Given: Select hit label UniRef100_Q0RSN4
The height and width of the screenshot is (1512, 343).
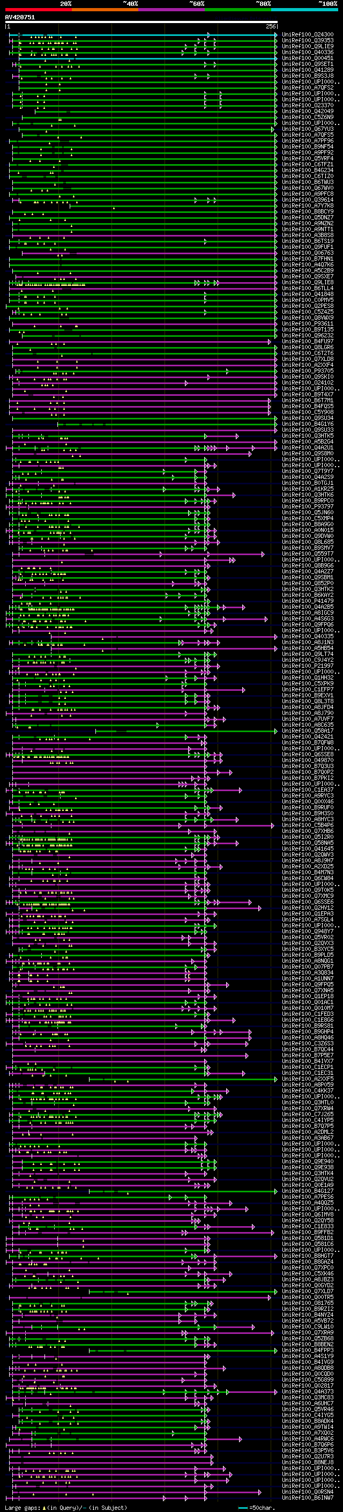Looking at the screenshot, I should (308, 1492).
